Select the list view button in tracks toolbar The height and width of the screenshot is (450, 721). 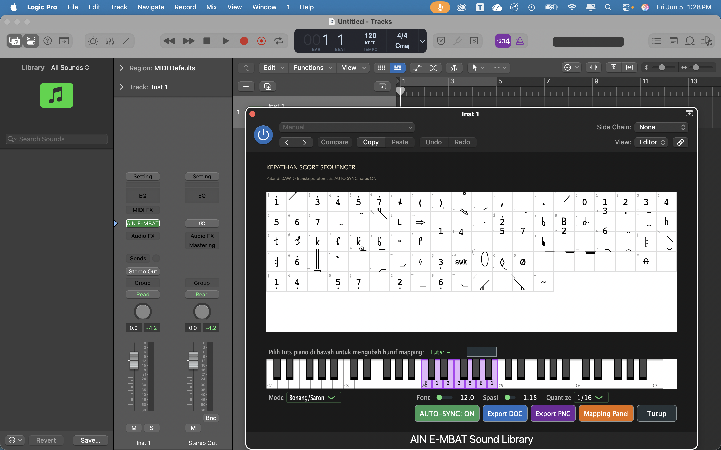pos(398,68)
